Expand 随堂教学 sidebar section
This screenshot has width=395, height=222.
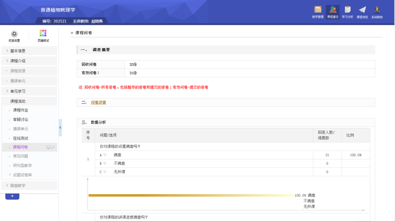29,185
